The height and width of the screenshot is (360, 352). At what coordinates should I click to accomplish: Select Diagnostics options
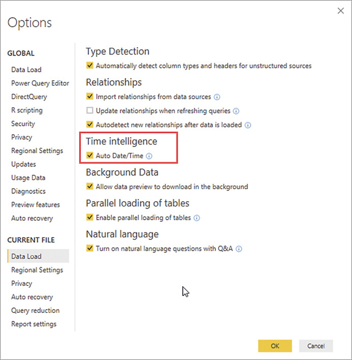[29, 191]
